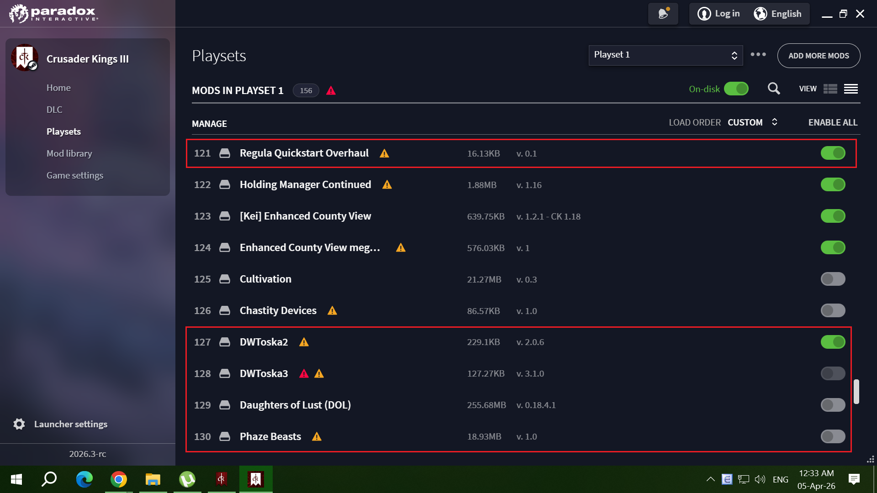Open the Playset 1 dropdown
Screen dimensions: 877x493
[x=666, y=55]
